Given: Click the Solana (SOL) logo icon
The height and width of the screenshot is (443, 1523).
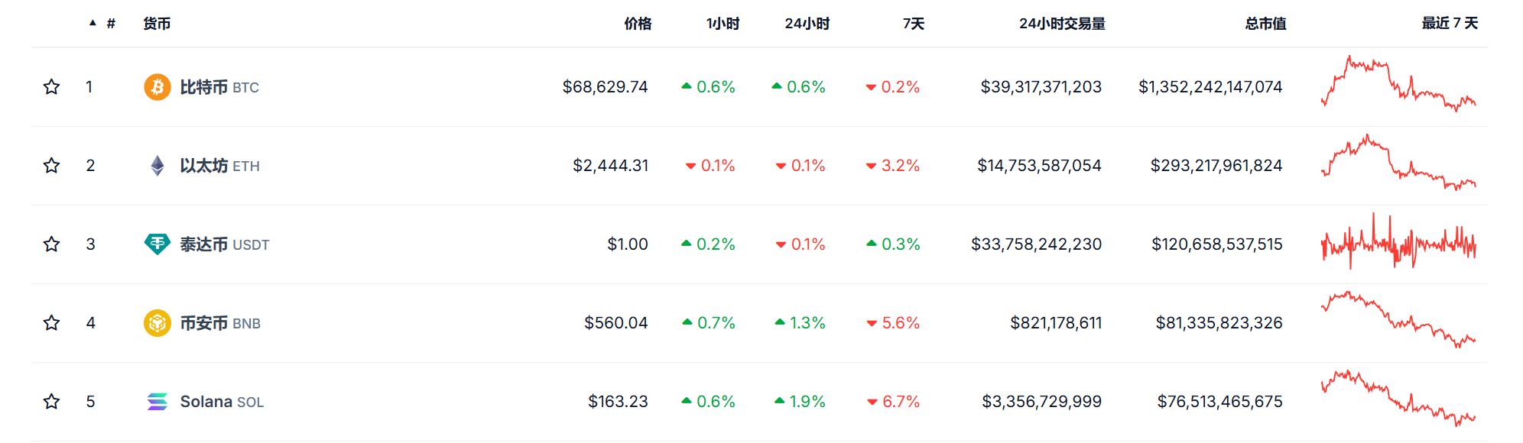Looking at the screenshot, I should pyautogui.click(x=157, y=401).
